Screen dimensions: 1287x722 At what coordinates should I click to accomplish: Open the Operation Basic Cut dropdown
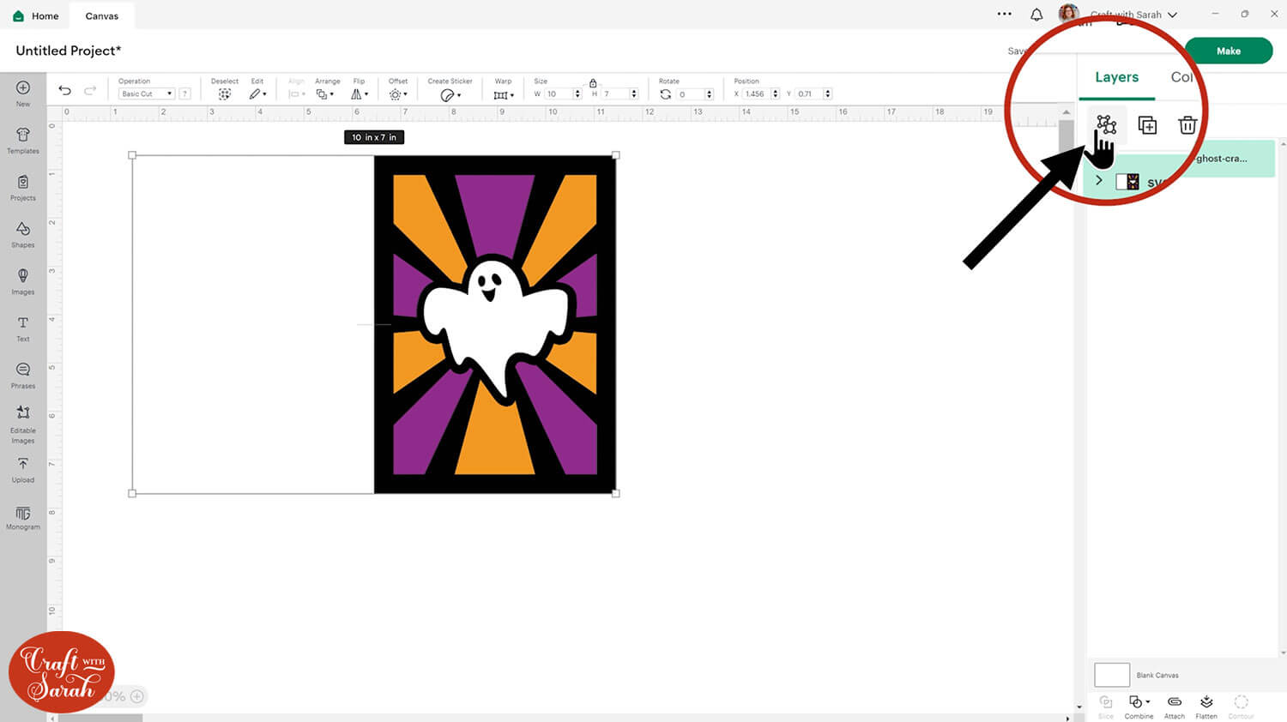147,94
